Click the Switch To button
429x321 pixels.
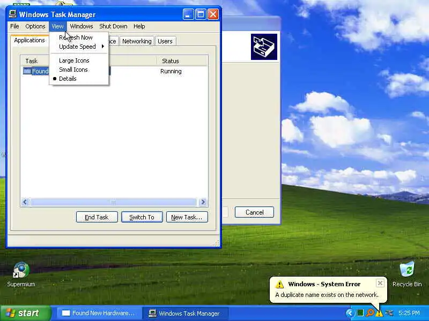[x=142, y=217]
